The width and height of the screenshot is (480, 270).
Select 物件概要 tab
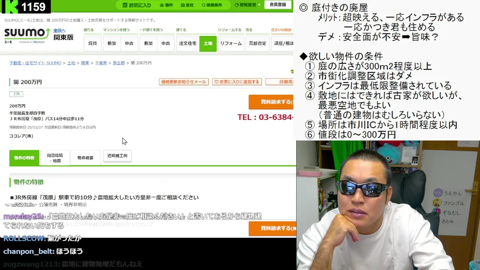coord(85,158)
